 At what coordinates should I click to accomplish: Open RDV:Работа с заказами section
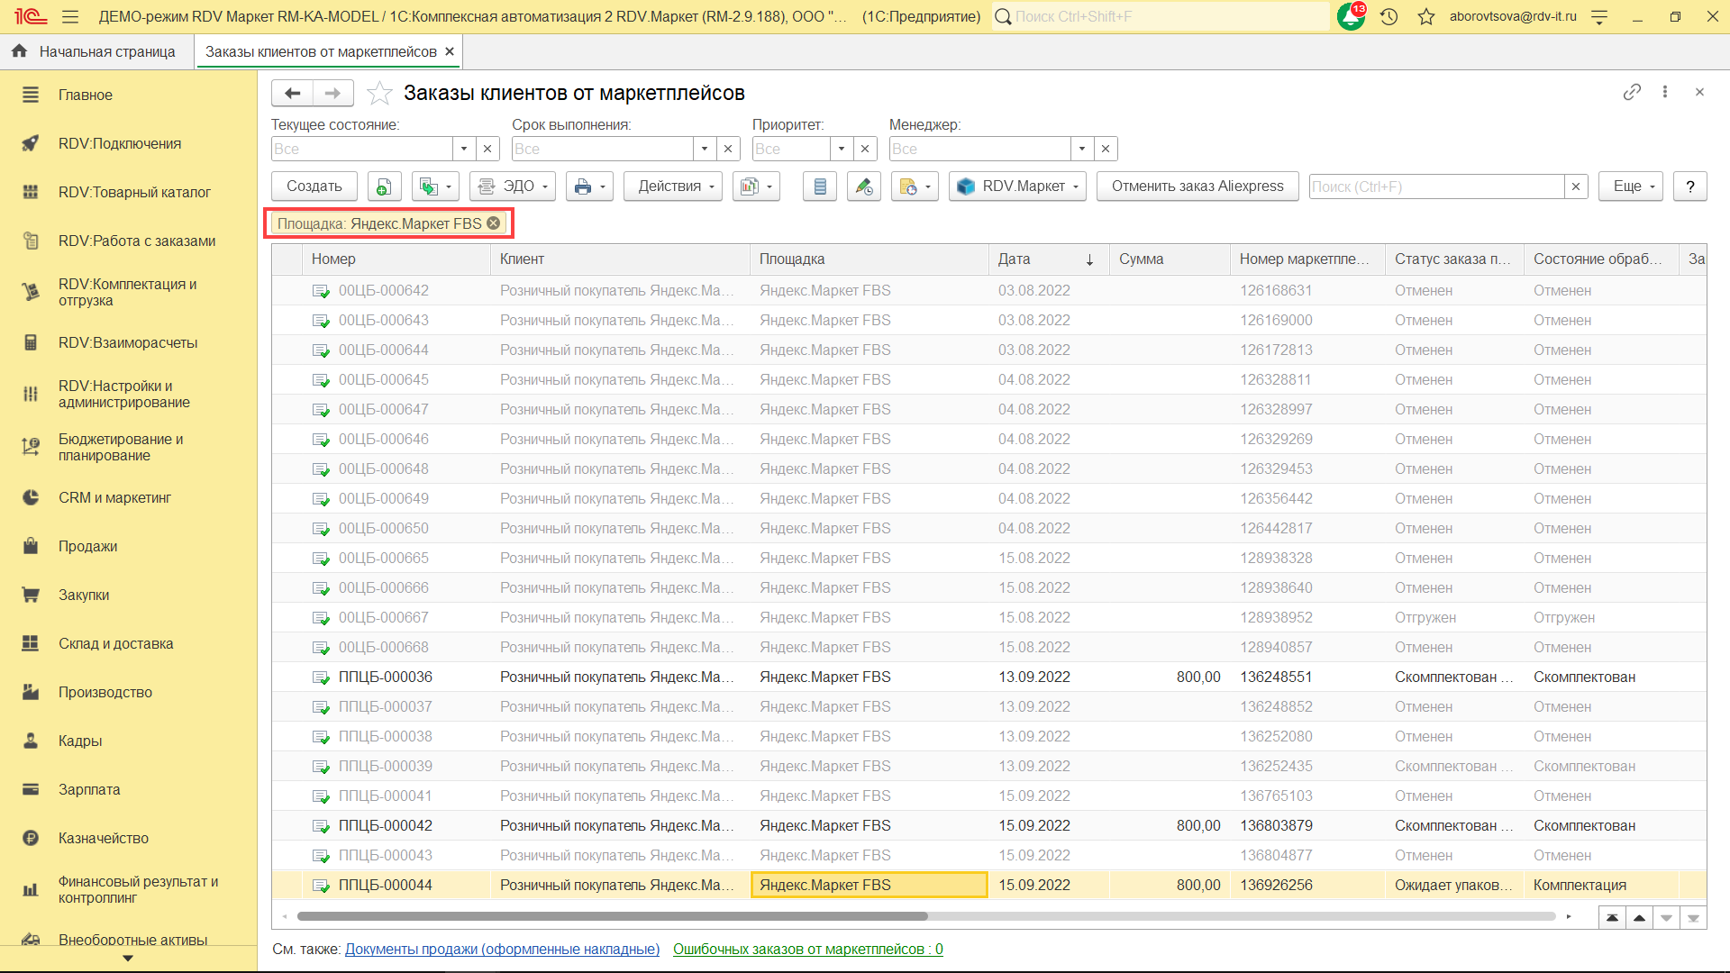click(136, 241)
